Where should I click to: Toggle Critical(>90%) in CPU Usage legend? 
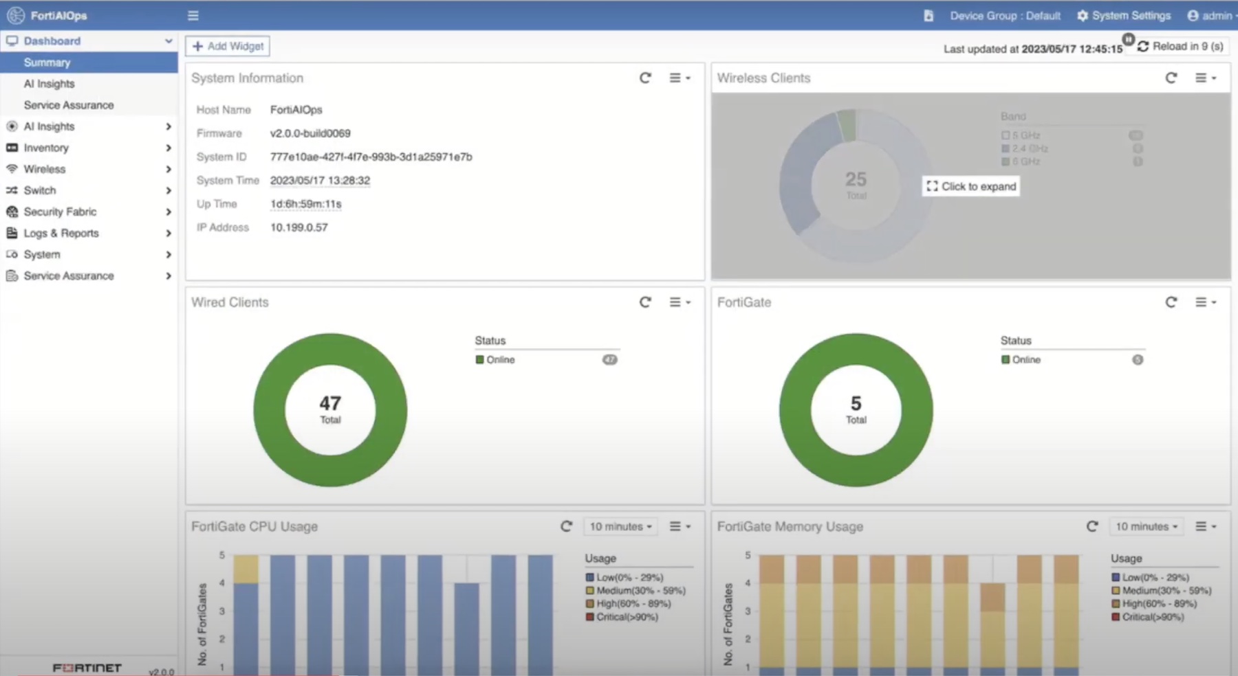(622, 617)
